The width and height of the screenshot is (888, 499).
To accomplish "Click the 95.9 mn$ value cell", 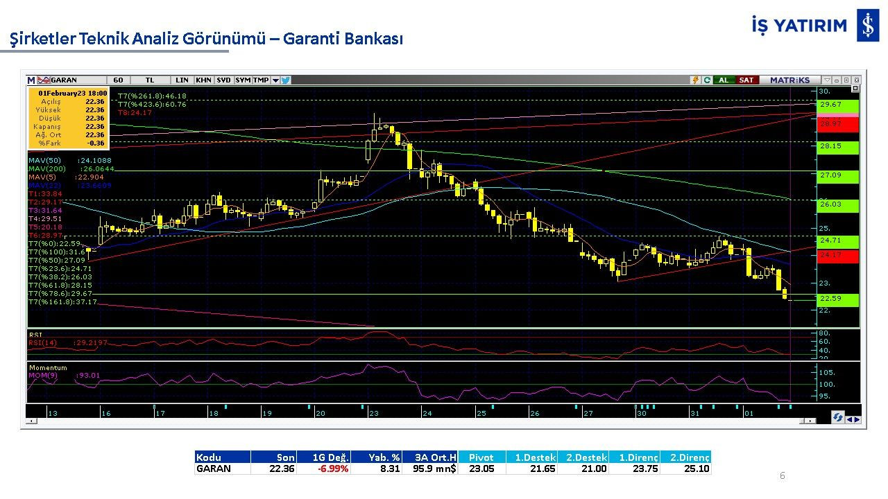I will click(x=430, y=469).
